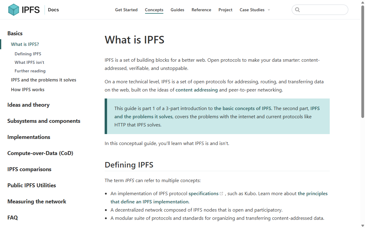Click the Docs link beside the logo
This screenshot has height=228, width=365.
[x=54, y=10]
